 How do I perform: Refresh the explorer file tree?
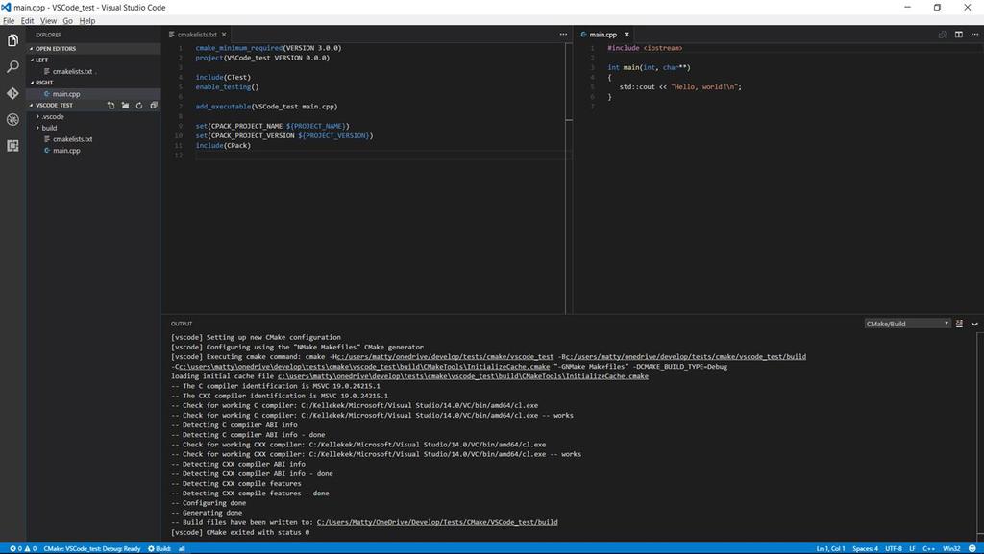point(139,106)
